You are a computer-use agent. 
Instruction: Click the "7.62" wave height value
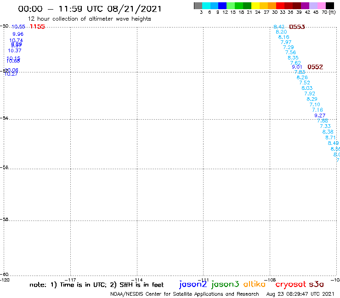click(x=295, y=63)
